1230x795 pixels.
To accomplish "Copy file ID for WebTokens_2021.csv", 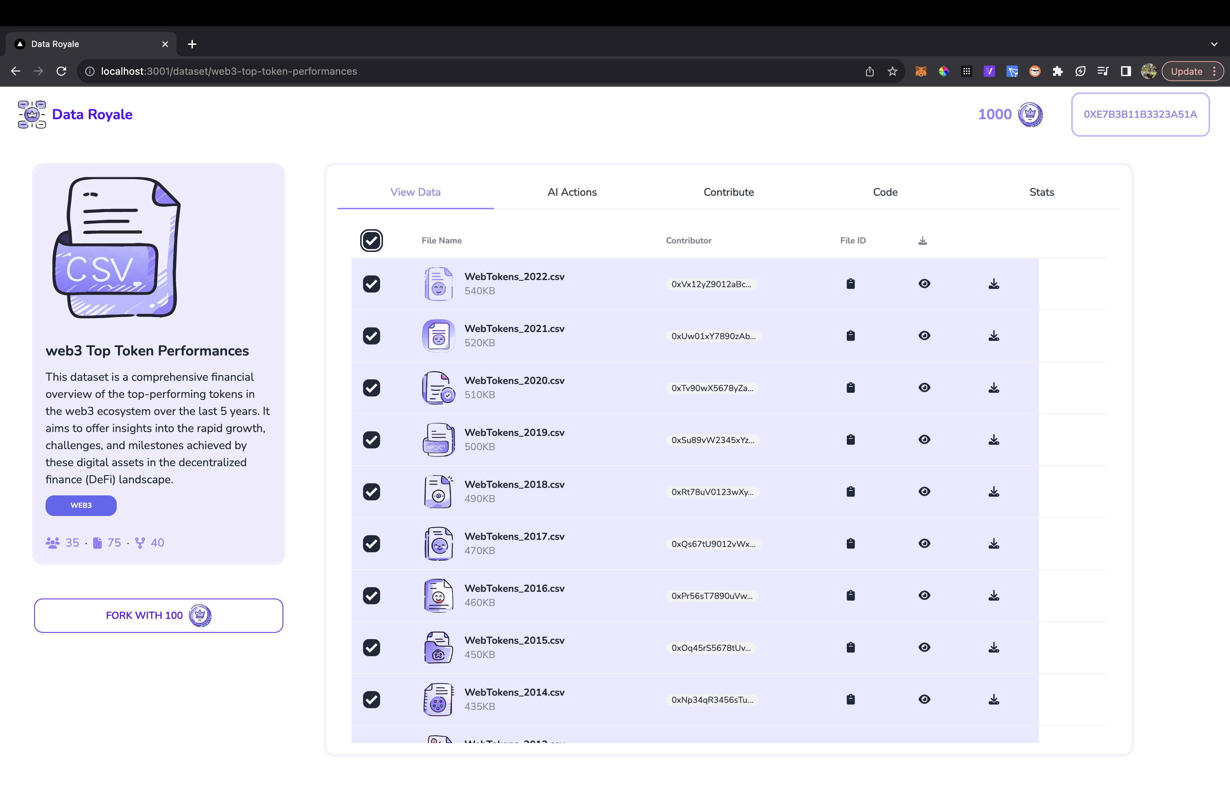I will click(850, 336).
